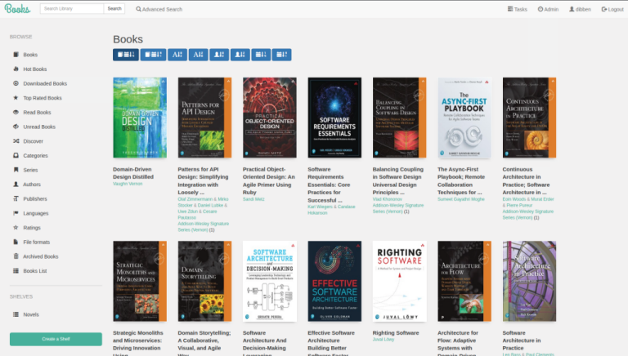The height and width of the screenshot is (356, 628).
Task: Click the Search Library input field
Action: [x=71, y=9]
